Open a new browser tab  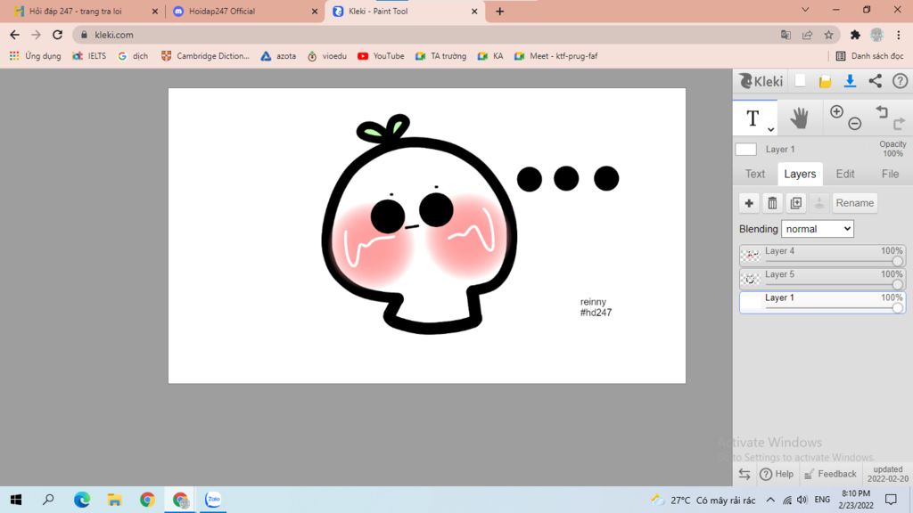click(x=499, y=11)
